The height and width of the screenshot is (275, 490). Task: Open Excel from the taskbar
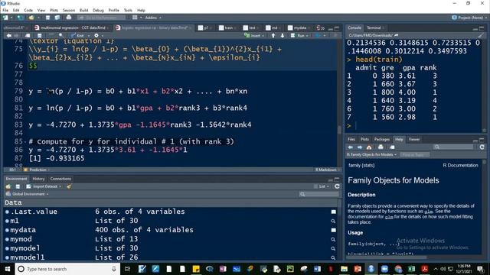point(411,269)
